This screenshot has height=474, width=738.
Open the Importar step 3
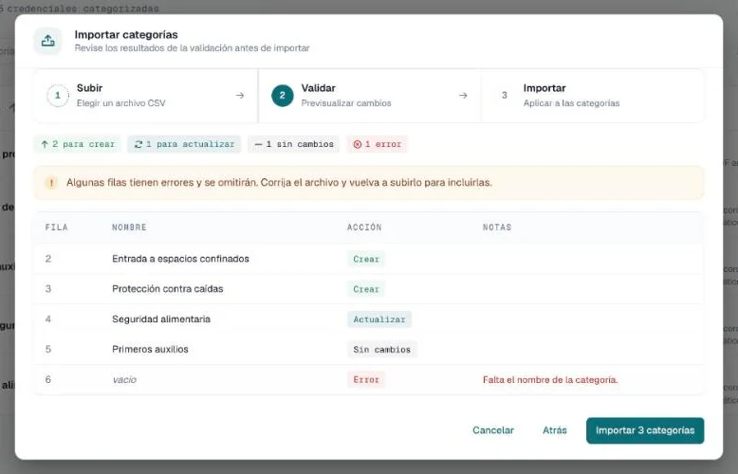pos(593,96)
